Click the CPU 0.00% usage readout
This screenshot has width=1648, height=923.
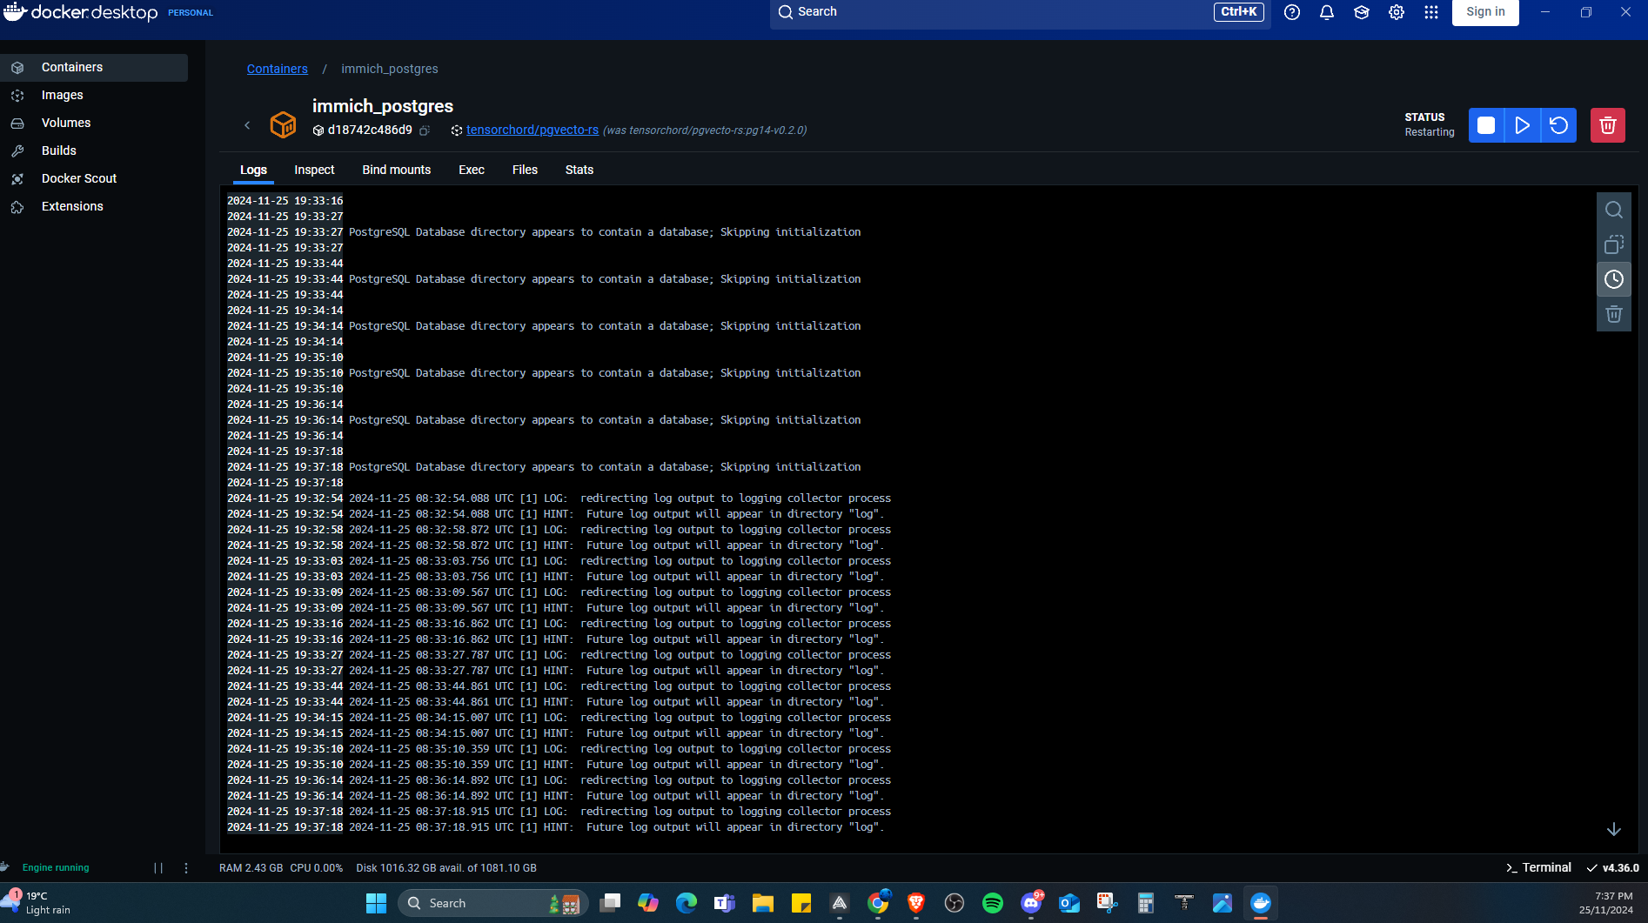point(317,867)
